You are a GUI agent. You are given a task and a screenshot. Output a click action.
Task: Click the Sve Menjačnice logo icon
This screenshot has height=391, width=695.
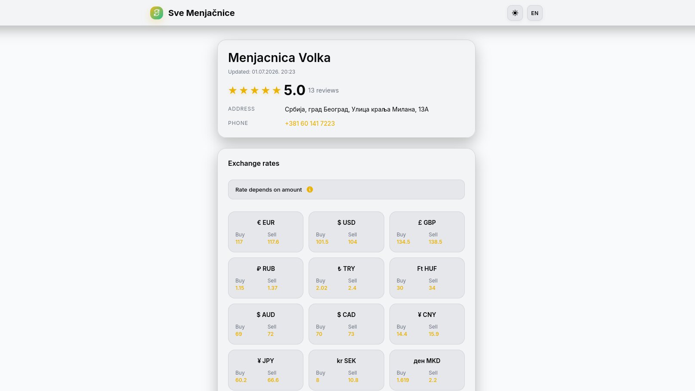[x=157, y=13]
